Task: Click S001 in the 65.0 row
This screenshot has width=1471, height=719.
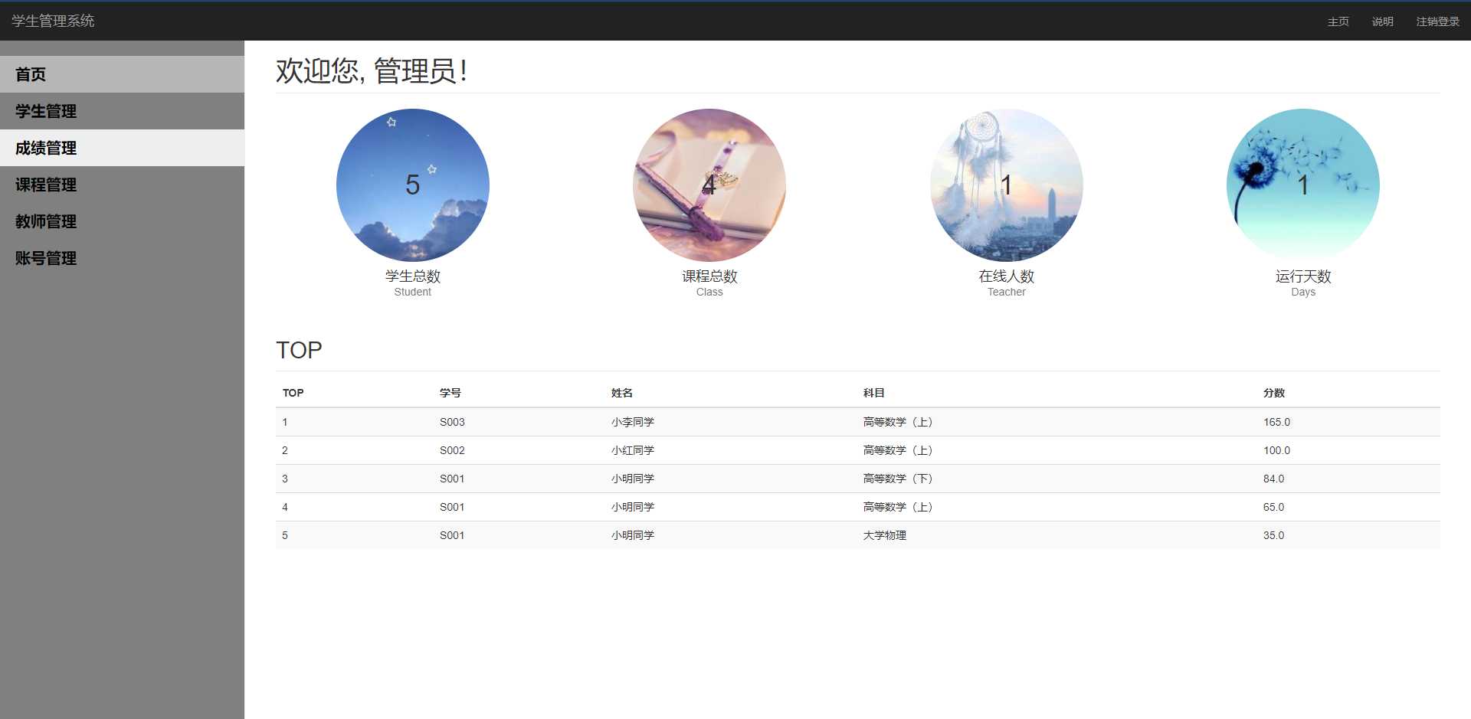Action: [x=452, y=507]
